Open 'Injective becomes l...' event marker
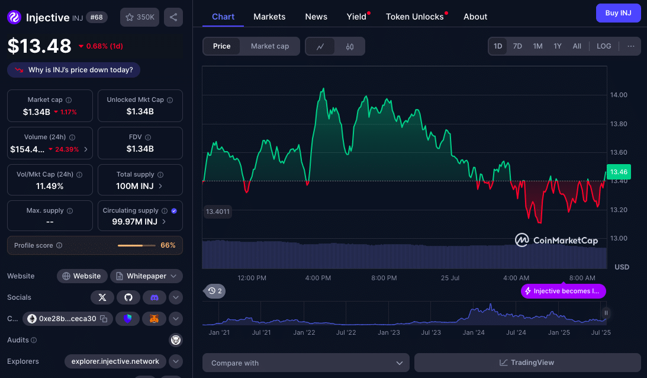This screenshot has width=647, height=378. tap(563, 291)
